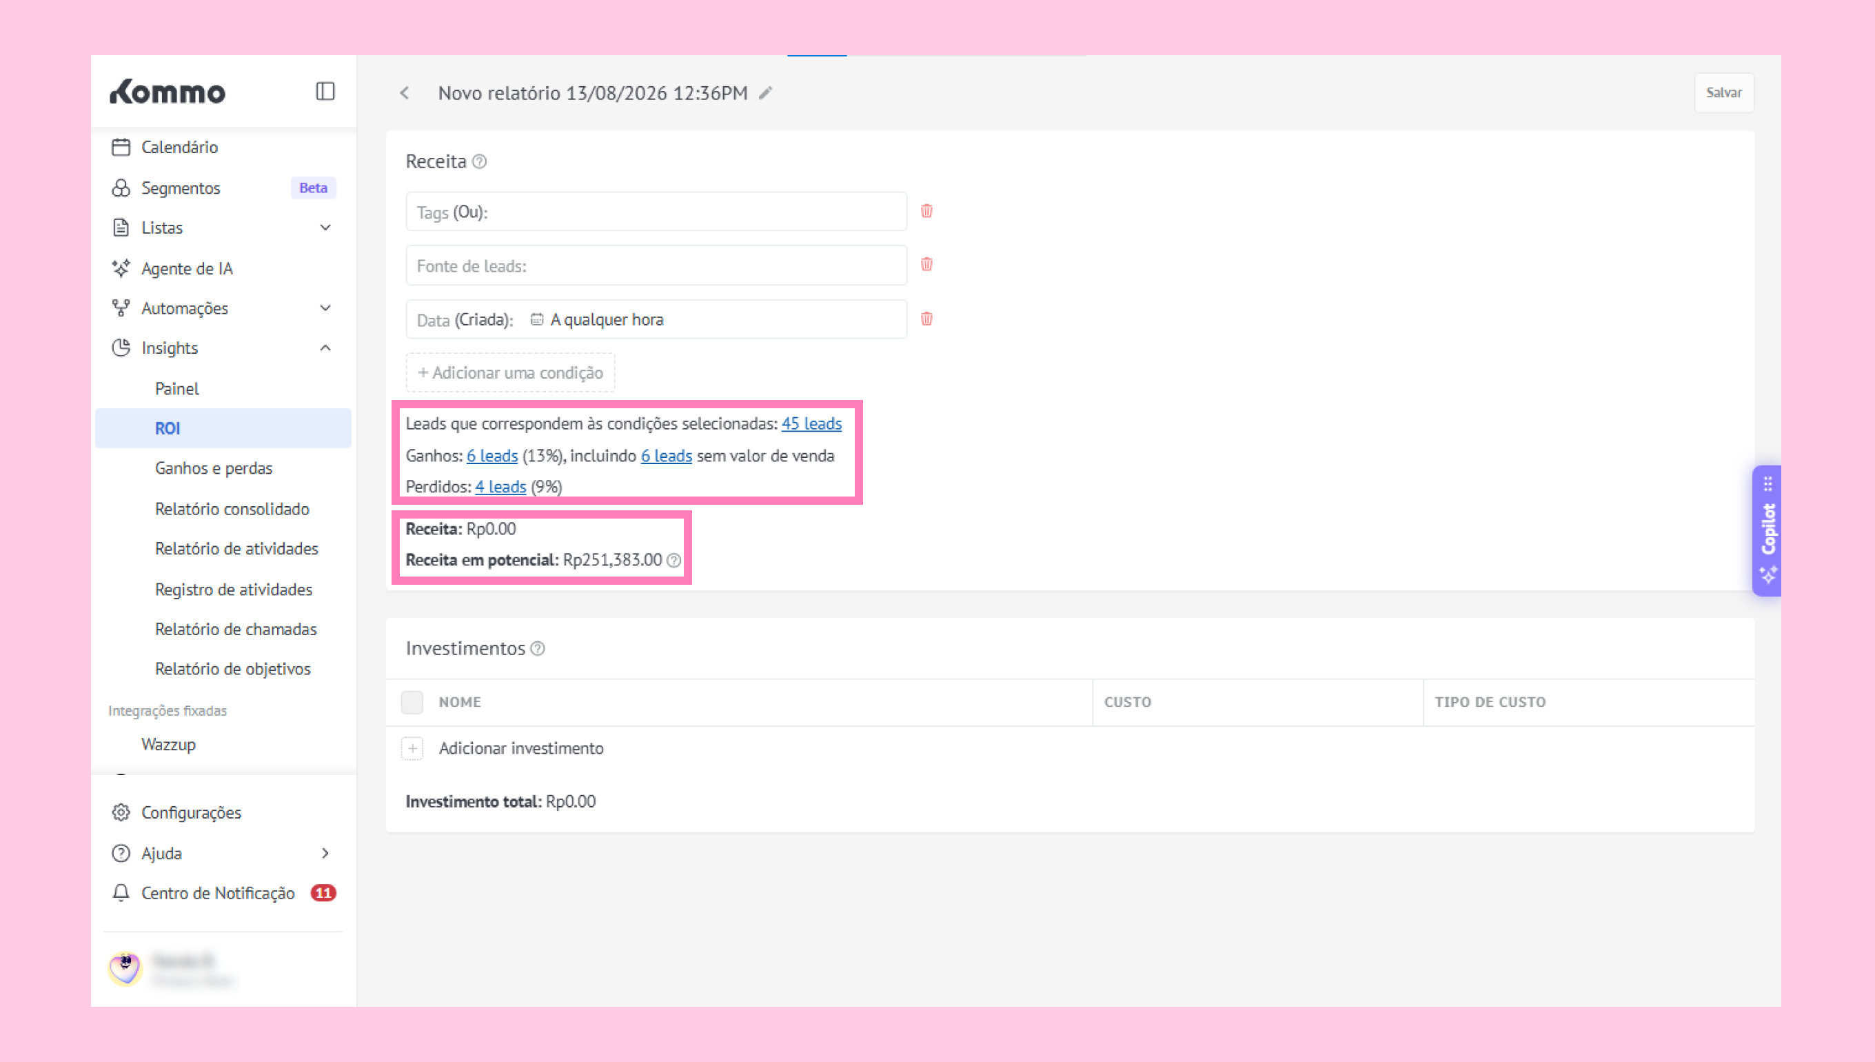Go back using the left arrow icon

(x=405, y=92)
